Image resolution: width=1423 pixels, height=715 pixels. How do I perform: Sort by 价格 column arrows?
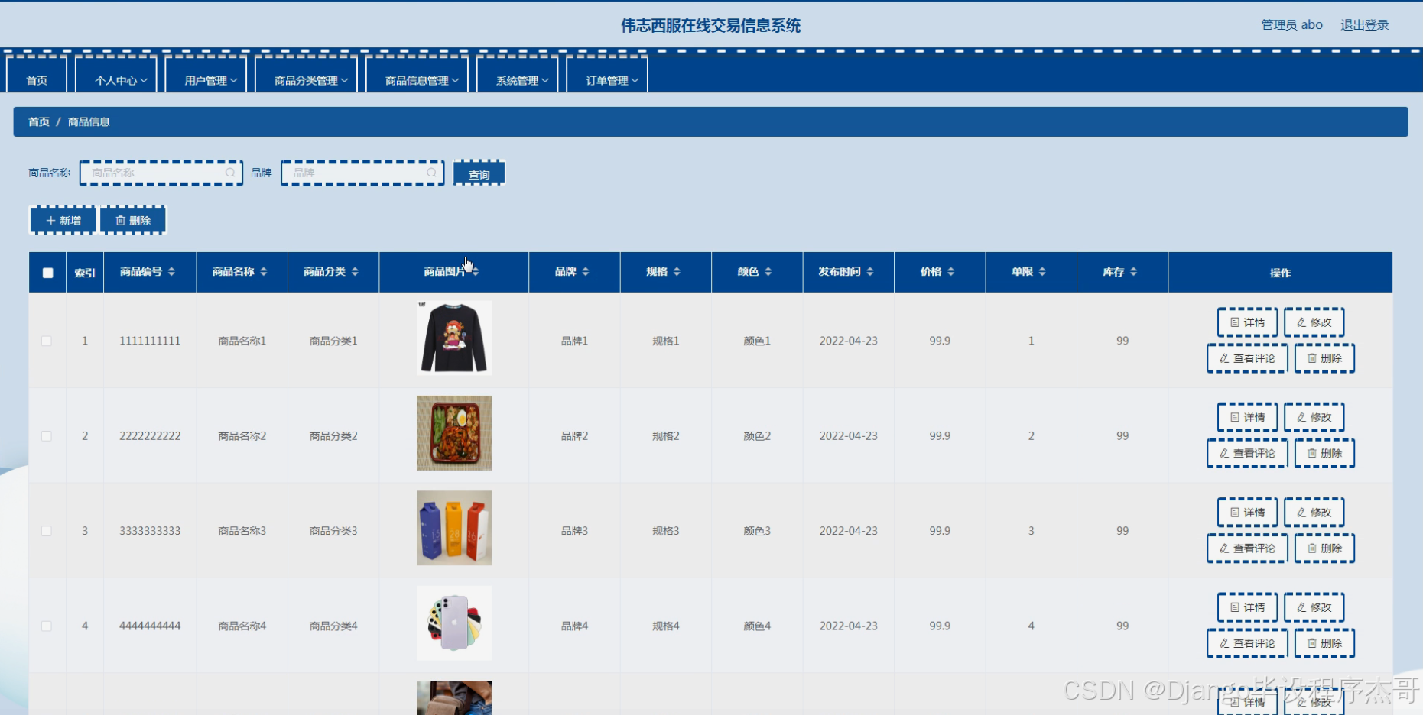click(951, 272)
